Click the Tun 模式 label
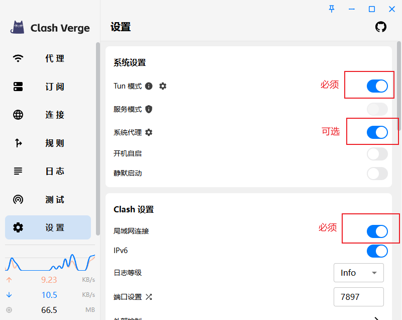The image size is (402, 320). pos(128,86)
